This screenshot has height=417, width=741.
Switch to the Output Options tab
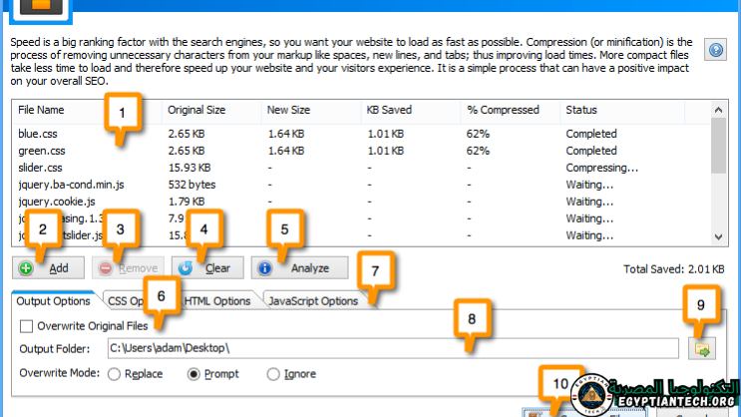point(52,301)
